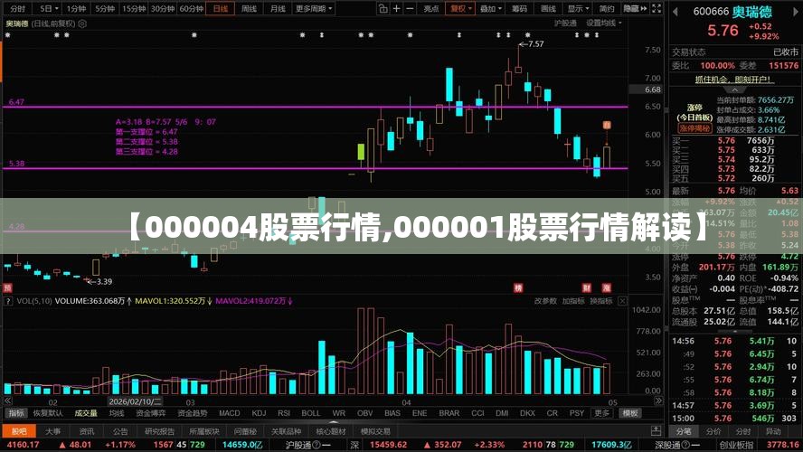Click the 改参数 button
This screenshot has width=803, height=452.
[x=545, y=301]
